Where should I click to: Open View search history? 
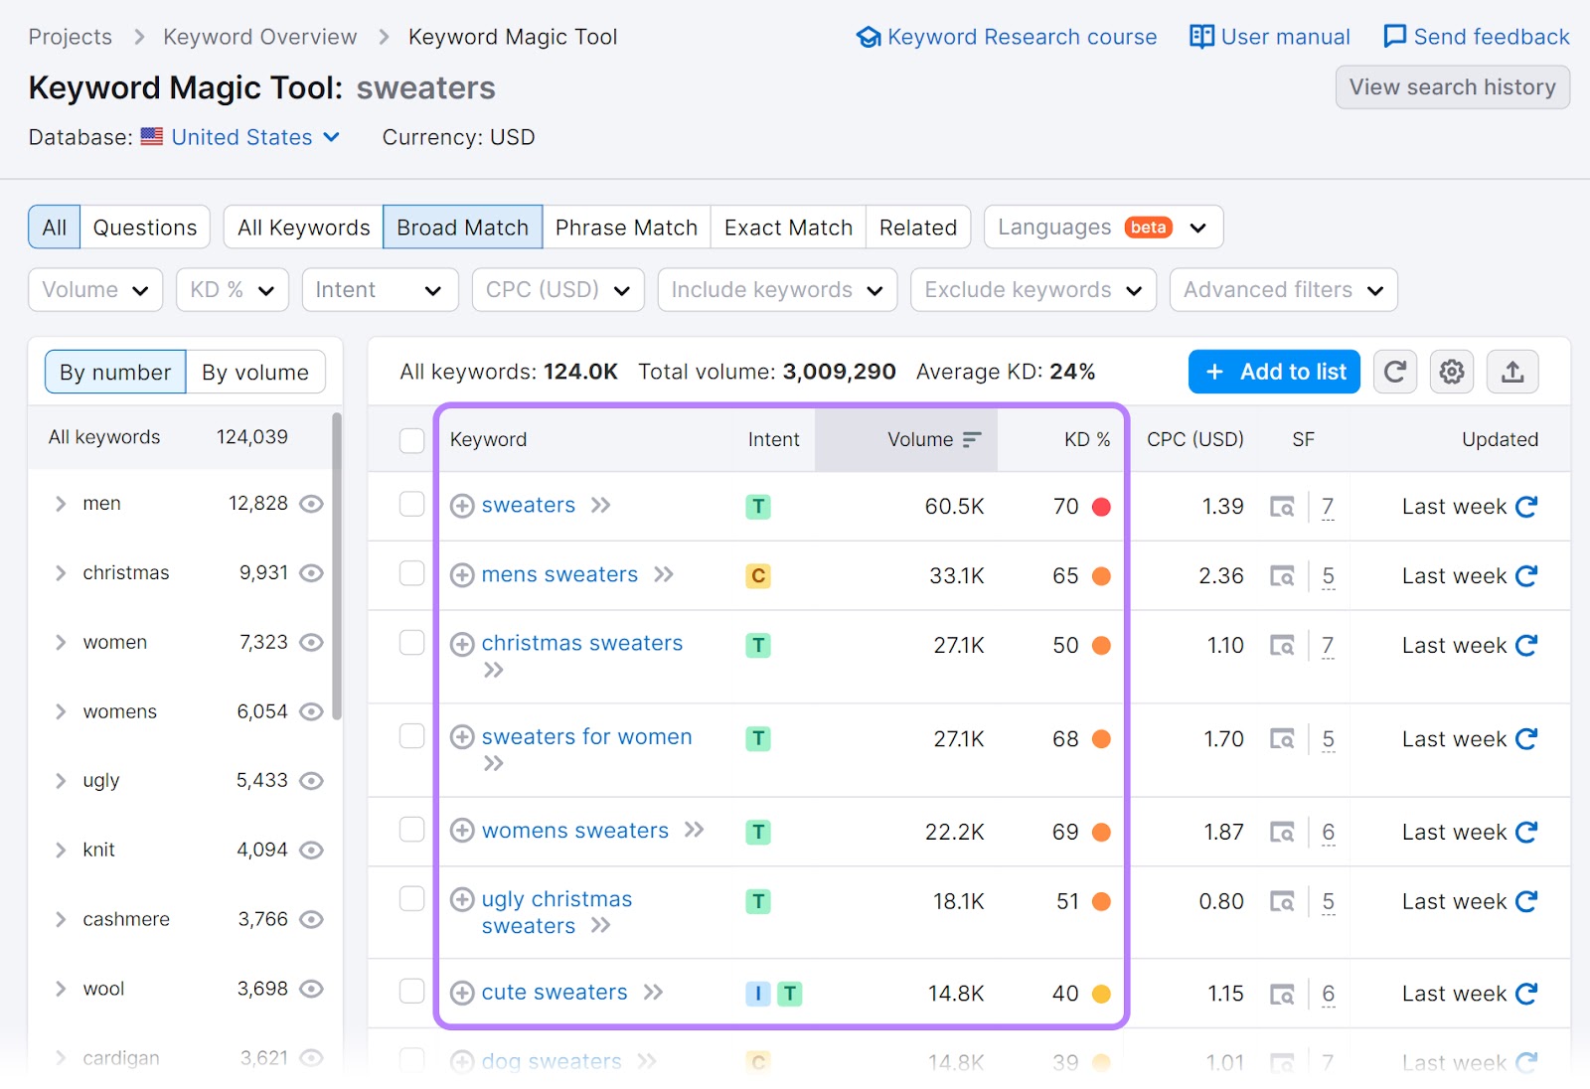(1452, 87)
